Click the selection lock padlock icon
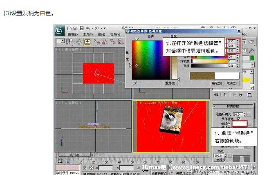 (x=84, y=168)
